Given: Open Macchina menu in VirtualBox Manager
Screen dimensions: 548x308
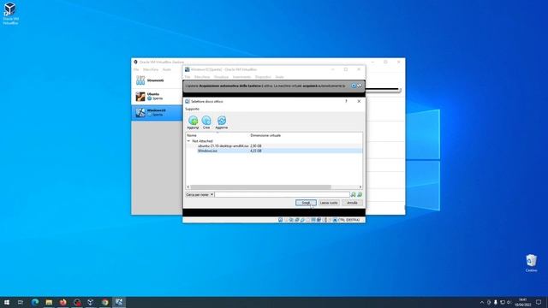Looking at the screenshot, I should [x=151, y=70].
